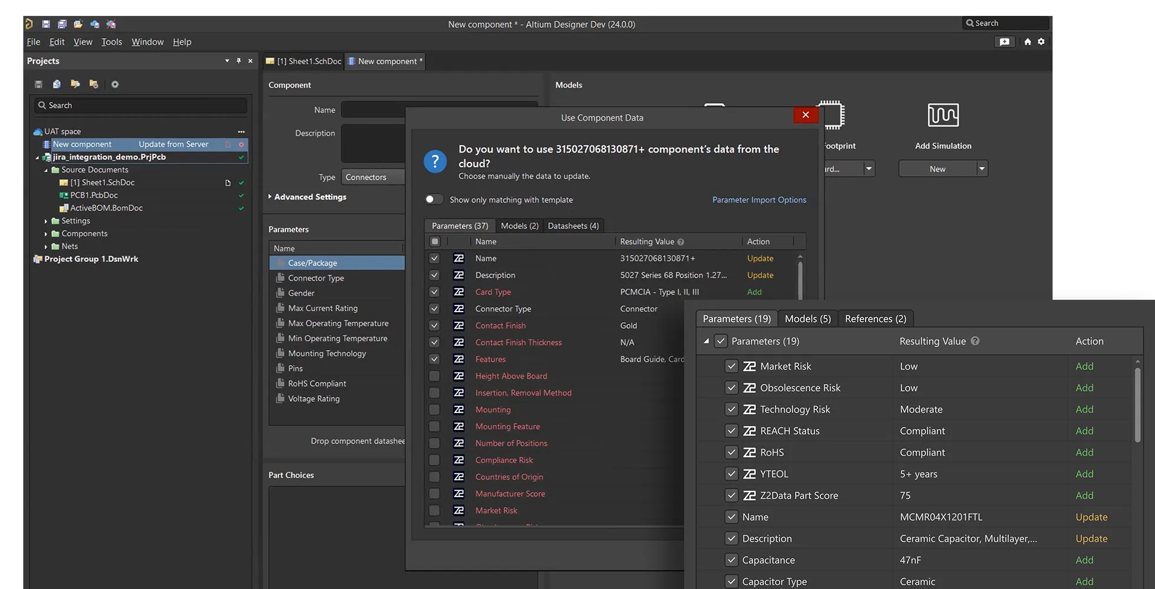This screenshot has width=1155, height=589.
Task: Go to the Home page icon
Action: pos(1028,42)
